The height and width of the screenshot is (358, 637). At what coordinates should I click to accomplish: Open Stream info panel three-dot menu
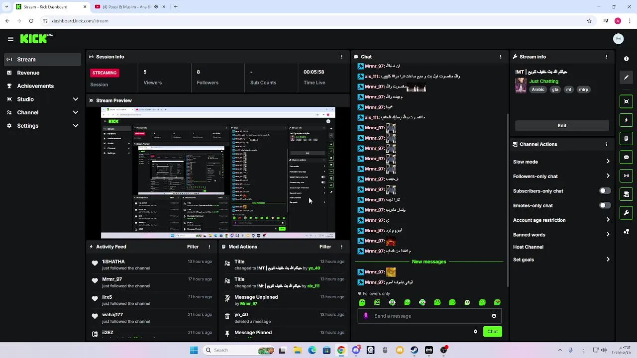pyautogui.click(x=606, y=57)
